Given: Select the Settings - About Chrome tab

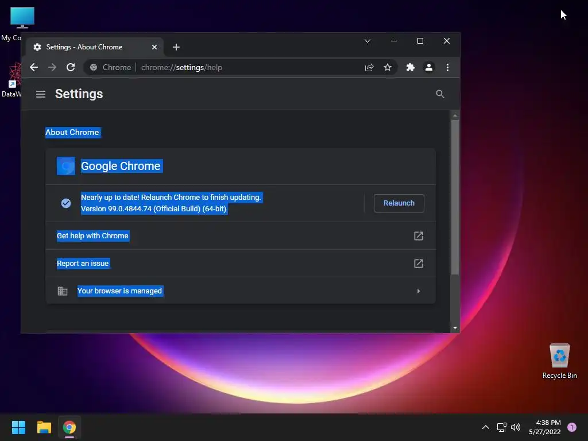Looking at the screenshot, I should 95,47.
